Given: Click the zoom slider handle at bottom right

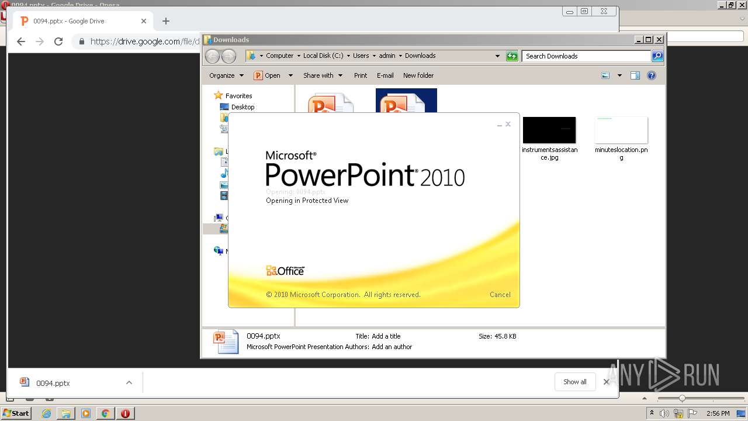Looking at the screenshot, I should coord(681,398).
